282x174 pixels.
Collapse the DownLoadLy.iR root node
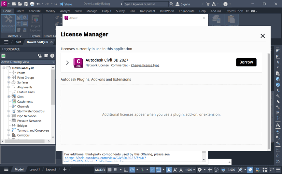click(x=4, y=68)
